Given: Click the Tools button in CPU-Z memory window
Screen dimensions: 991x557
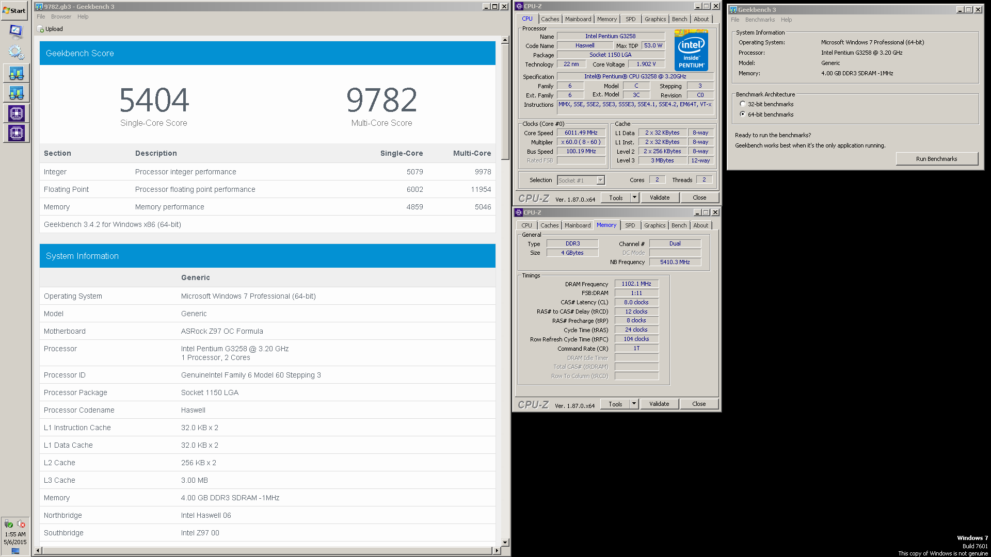Looking at the screenshot, I should coord(615,404).
